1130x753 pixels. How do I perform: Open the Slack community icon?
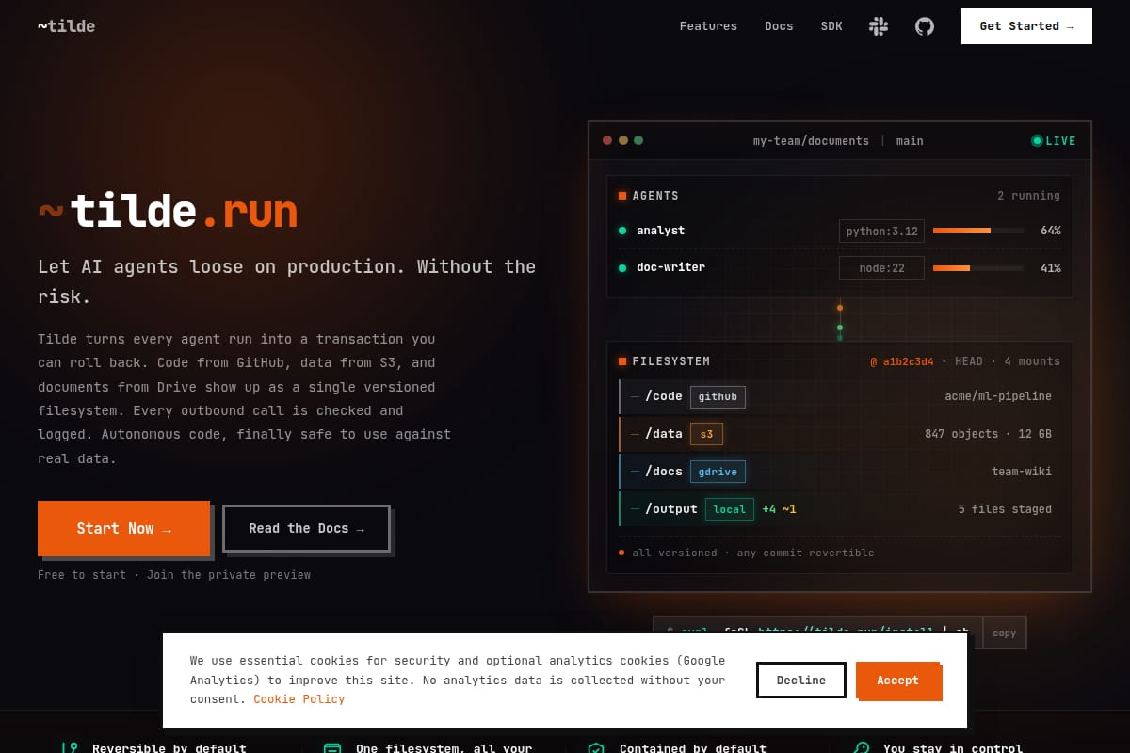(879, 26)
